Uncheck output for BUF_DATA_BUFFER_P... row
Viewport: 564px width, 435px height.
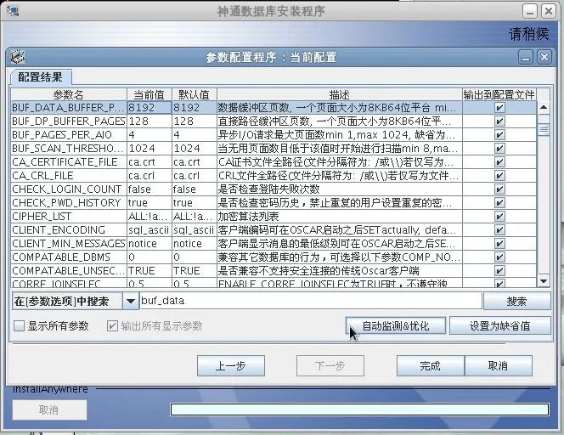(x=499, y=108)
